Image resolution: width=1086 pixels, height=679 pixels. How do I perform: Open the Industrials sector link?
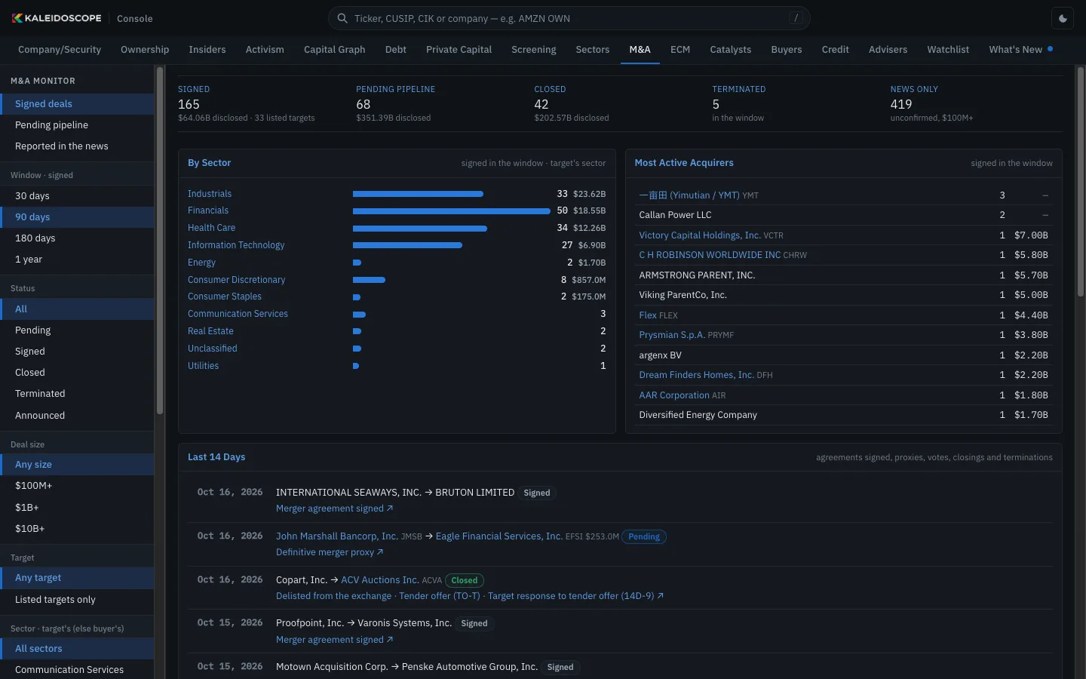point(210,194)
